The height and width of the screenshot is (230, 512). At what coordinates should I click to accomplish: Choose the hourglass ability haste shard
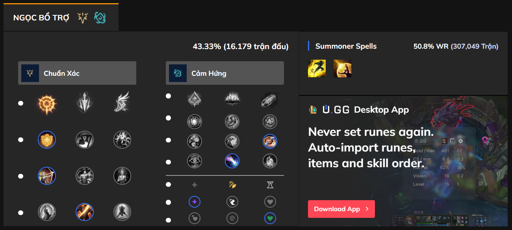pos(270,185)
